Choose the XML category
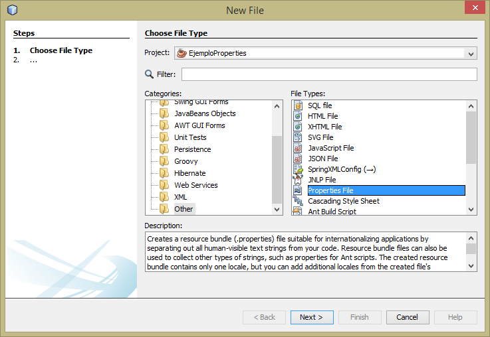This screenshot has width=490, height=337. tap(180, 197)
